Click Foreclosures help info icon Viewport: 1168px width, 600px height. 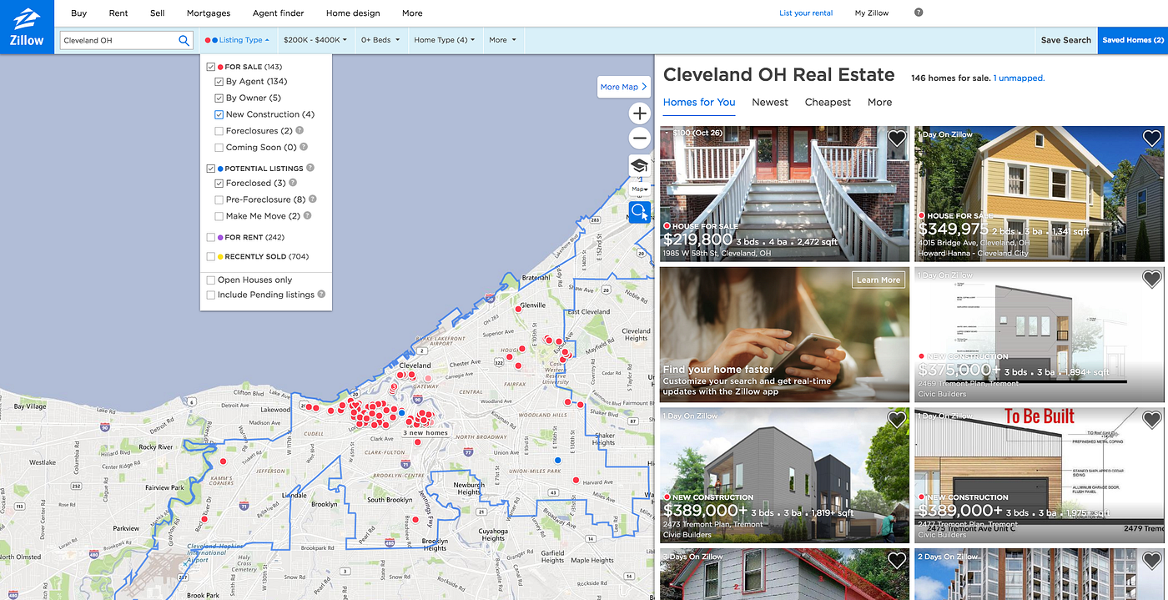coord(300,131)
